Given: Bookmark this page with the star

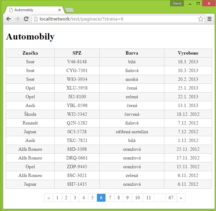Looking at the screenshot, I should pos(201,19).
